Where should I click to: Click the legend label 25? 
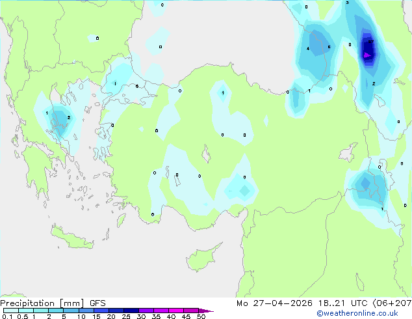126,316
